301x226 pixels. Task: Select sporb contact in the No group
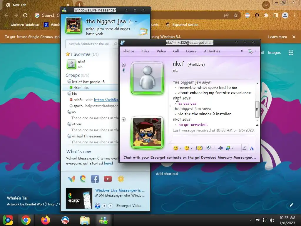94,106
